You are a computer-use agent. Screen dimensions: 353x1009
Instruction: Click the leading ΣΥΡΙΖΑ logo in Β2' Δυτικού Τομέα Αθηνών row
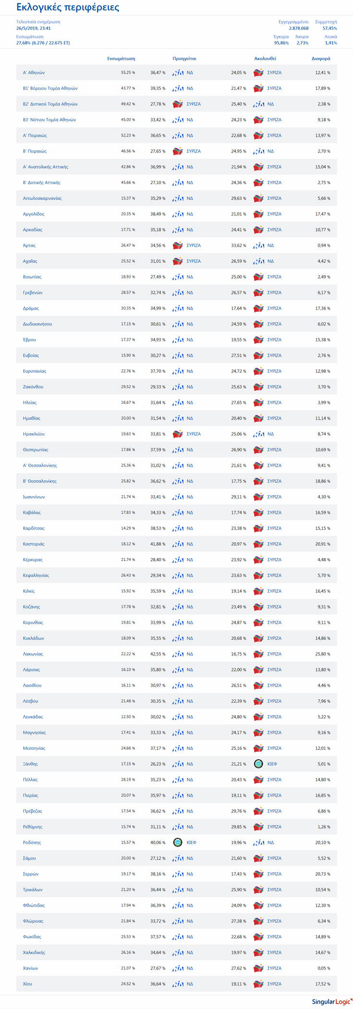pos(178,104)
